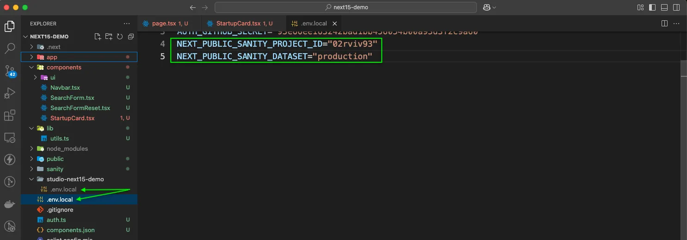Open the Extensions view

point(9,115)
